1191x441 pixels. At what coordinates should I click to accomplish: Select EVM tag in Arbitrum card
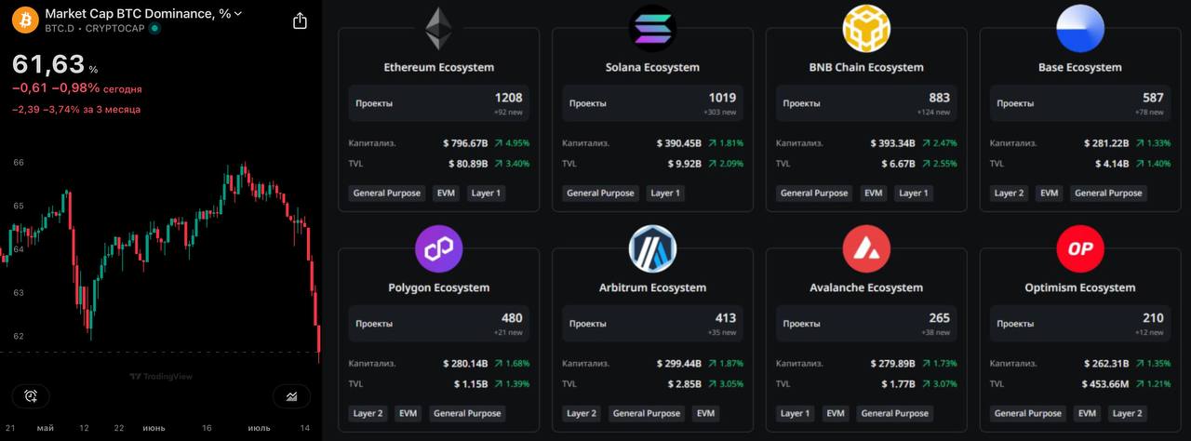coord(706,413)
